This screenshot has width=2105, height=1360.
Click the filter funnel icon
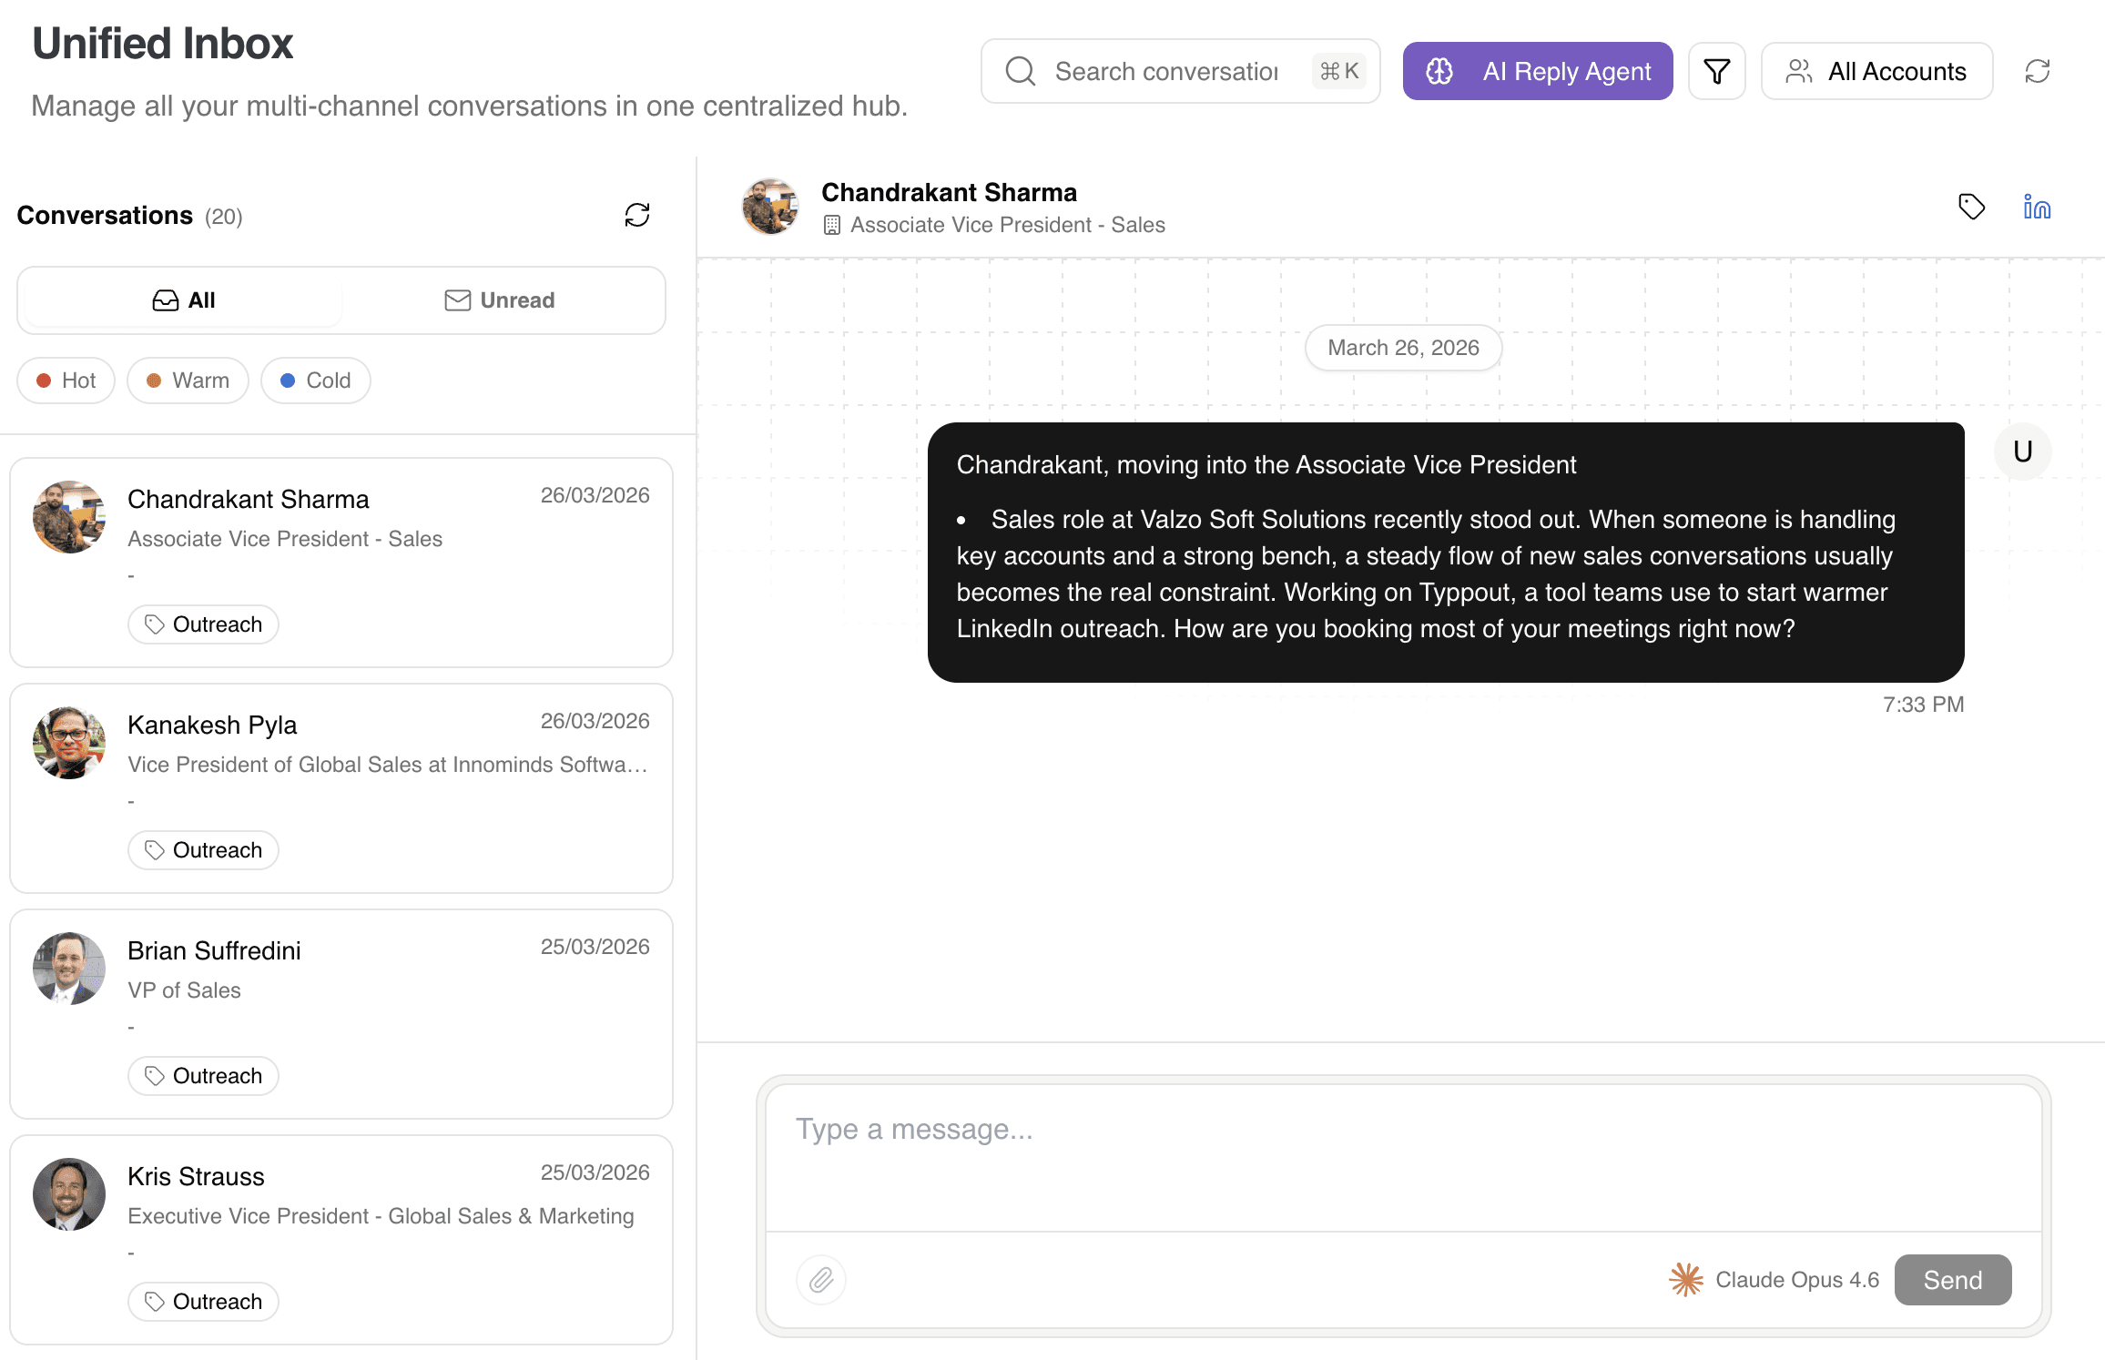(1716, 71)
